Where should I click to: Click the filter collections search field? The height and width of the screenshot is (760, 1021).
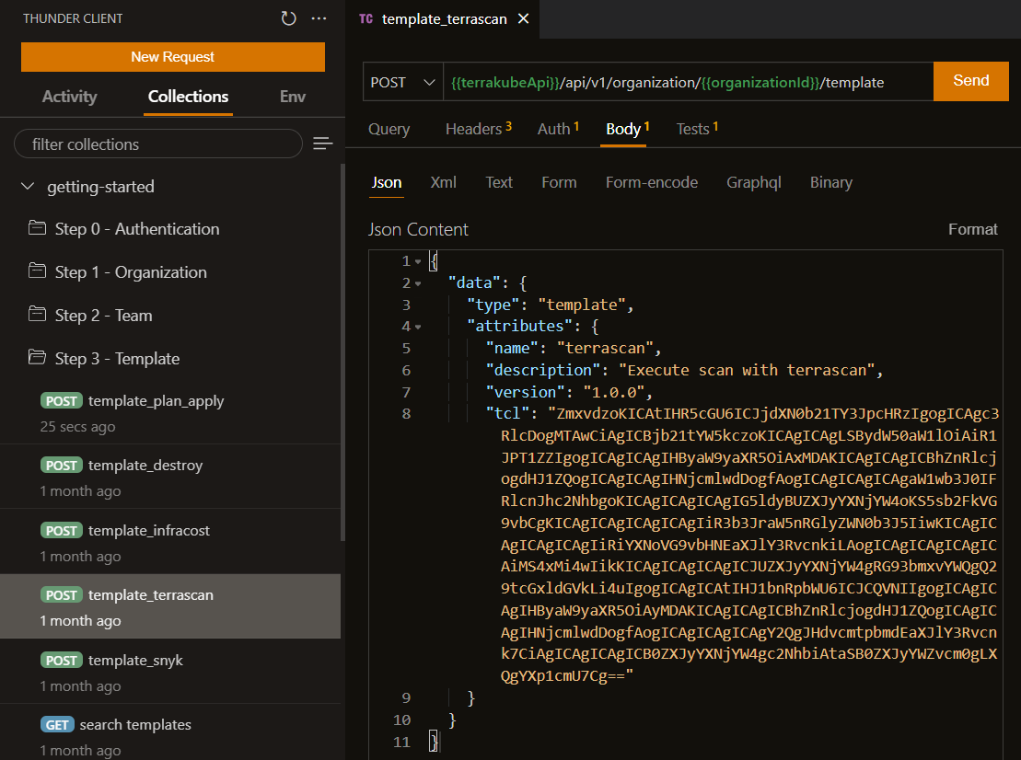[157, 144]
